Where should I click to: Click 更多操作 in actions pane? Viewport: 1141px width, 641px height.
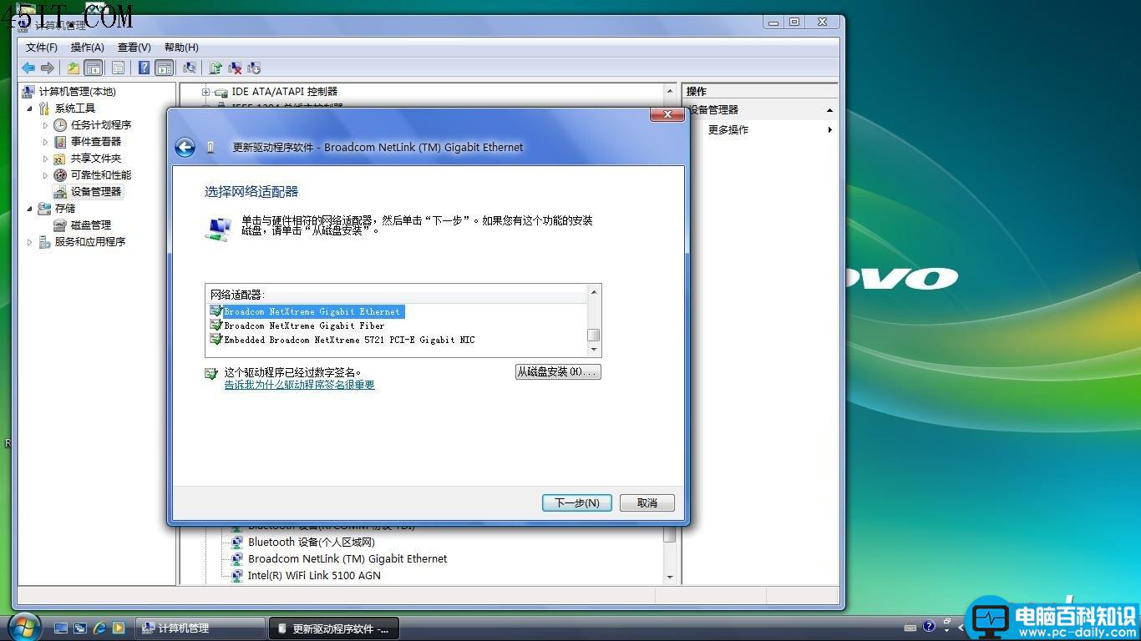point(728,129)
